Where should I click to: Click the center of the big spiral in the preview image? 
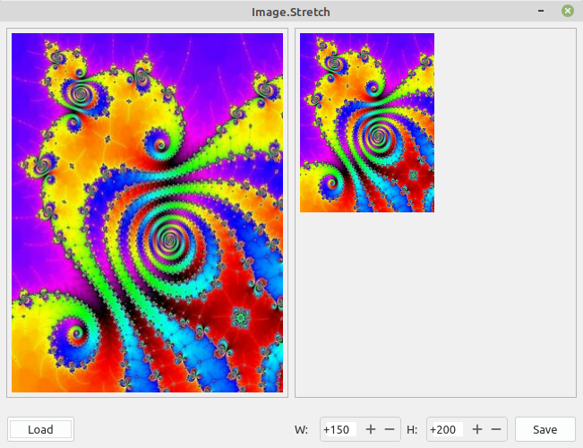(376, 137)
